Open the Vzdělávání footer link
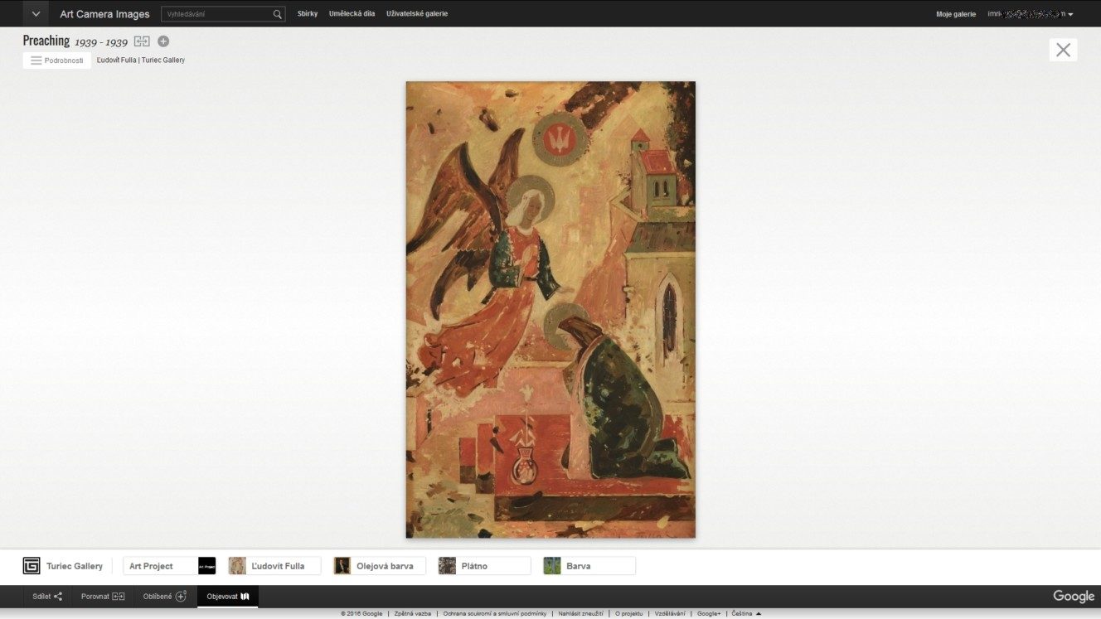 670,614
